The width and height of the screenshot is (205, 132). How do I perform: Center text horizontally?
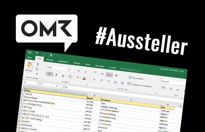pos(101,80)
